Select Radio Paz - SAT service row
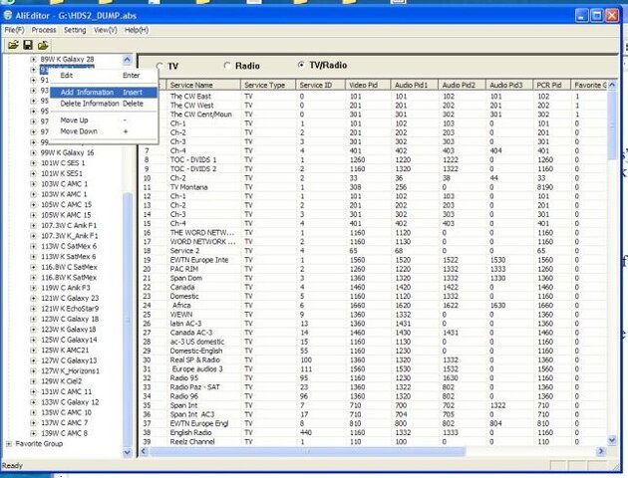 [x=373, y=387]
